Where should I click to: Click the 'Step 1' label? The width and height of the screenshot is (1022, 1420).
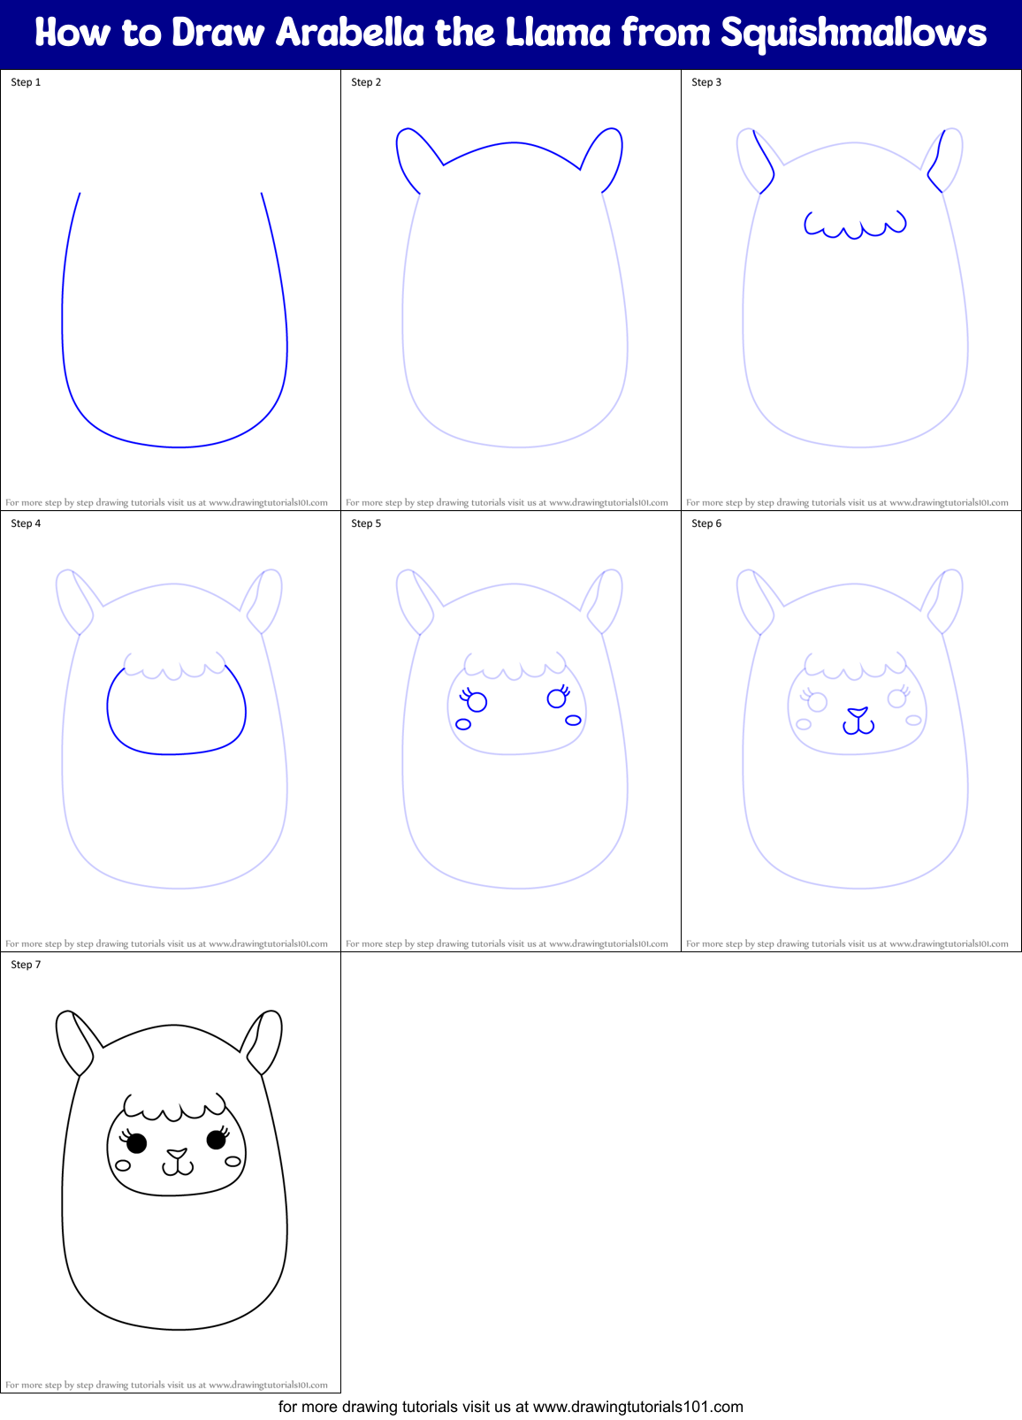[x=26, y=82]
